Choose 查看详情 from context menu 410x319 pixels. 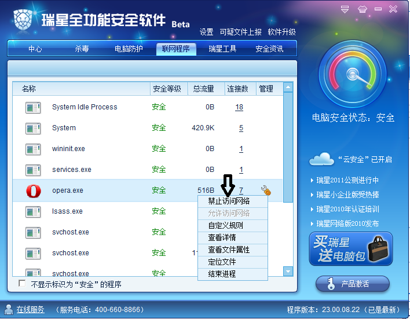click(233, 238)
